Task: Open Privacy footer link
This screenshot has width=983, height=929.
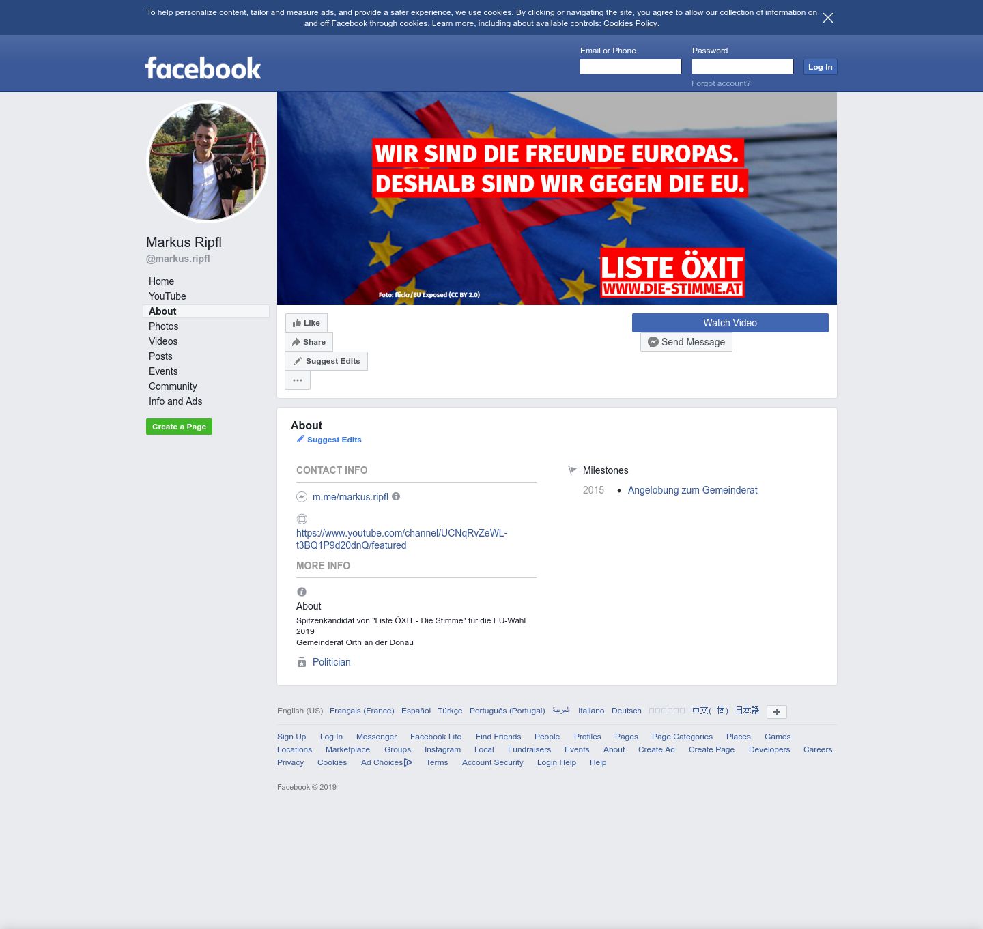Action: pyautogui.click(x=290, y=762)
